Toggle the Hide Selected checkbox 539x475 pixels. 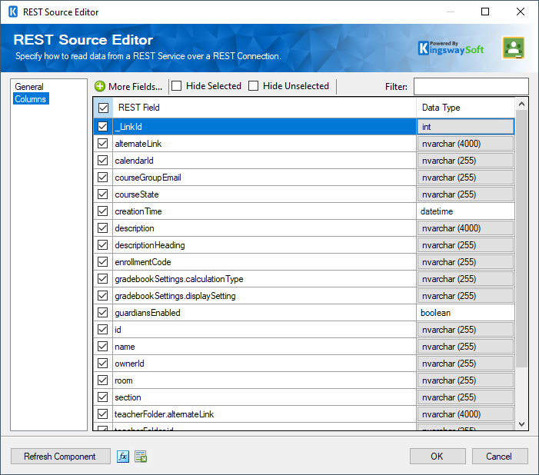click(x=177, y=86)
